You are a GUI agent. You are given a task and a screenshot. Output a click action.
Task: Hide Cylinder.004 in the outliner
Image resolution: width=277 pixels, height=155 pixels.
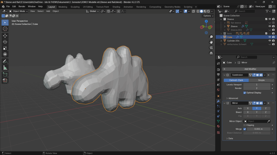(269, 41)
